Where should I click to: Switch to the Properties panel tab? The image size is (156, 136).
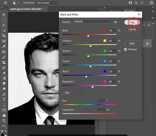pos(129,11)
